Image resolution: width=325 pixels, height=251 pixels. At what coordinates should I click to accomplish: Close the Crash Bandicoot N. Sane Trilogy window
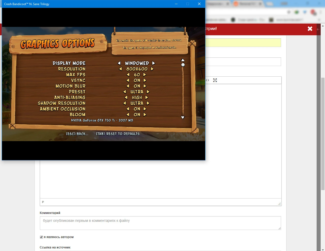pyautogui.click(x=199, y=4)
